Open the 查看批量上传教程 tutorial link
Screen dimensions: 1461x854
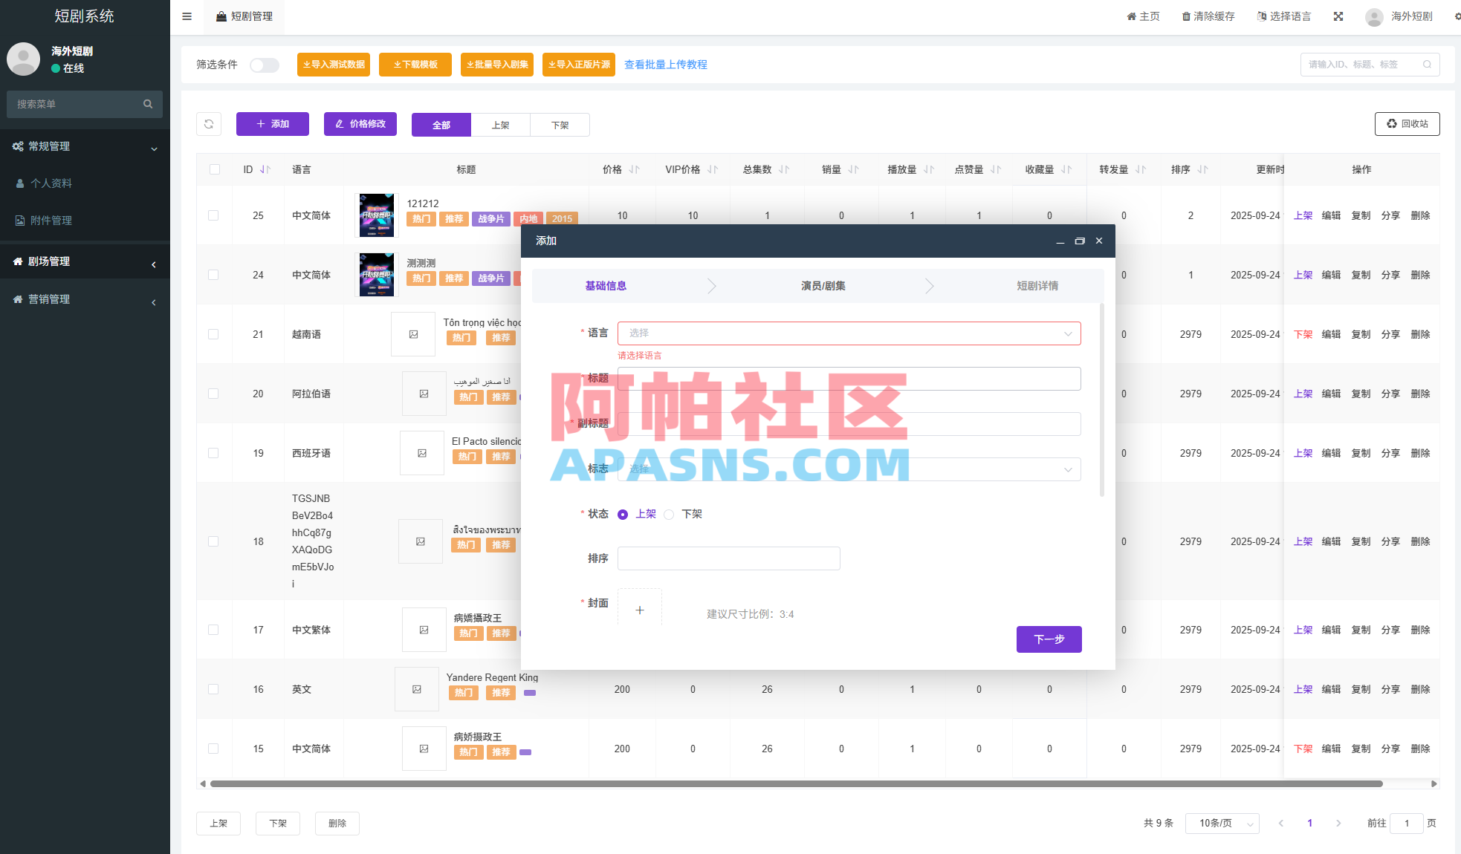(x=665, y=65)
